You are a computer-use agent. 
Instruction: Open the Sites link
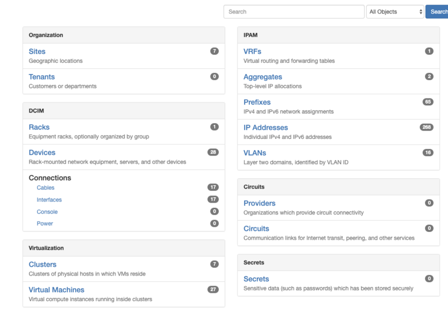pyautogui.click(x=37, y=52)
